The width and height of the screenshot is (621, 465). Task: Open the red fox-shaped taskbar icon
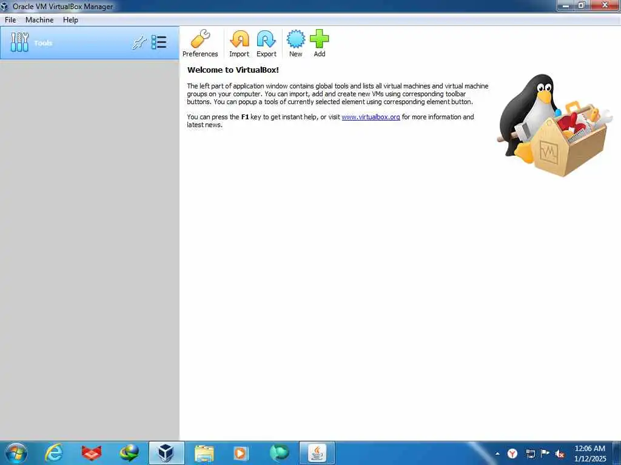point(92,453)
